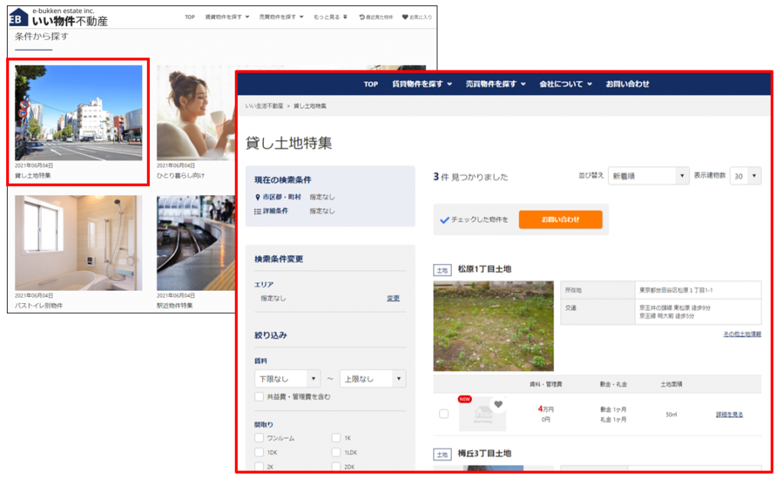Screen dimensions: 783x479
Task: Click the 市区郡・町村 location pin icon
Action: (x=258, y=197)
